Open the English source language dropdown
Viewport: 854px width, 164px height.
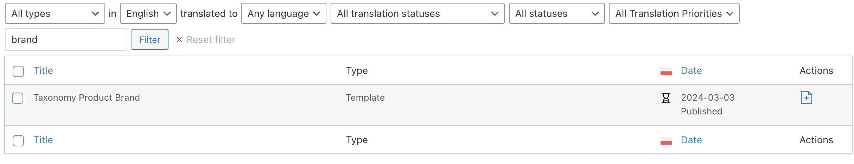coord(148,13)
